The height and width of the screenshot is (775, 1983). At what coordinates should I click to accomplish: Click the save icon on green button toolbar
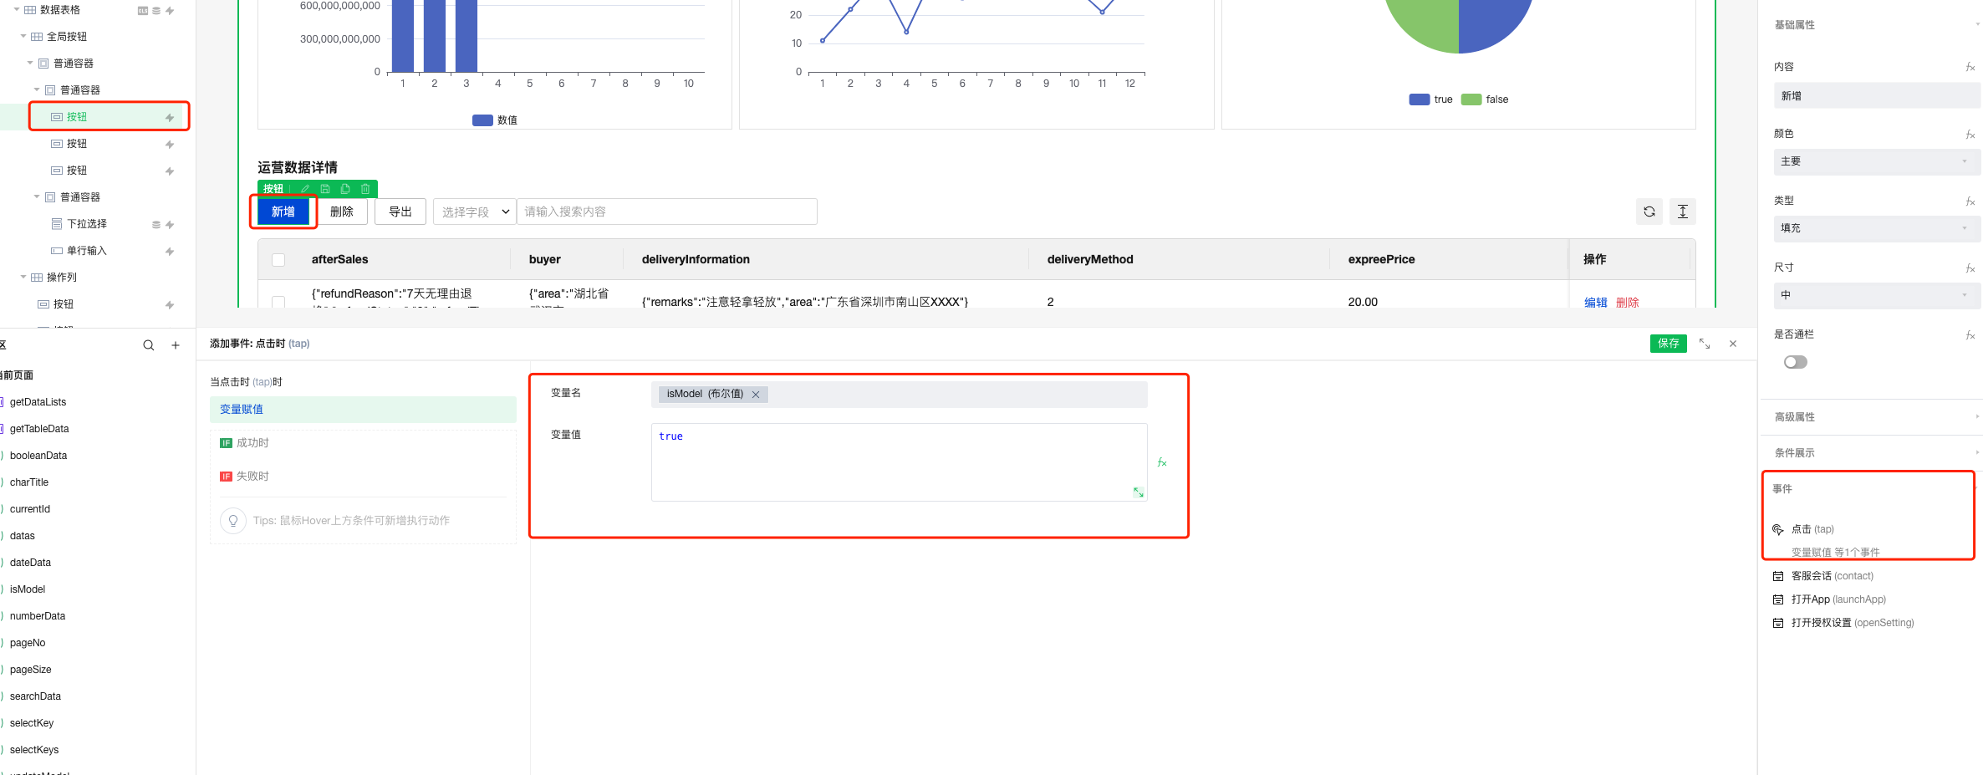325,189
